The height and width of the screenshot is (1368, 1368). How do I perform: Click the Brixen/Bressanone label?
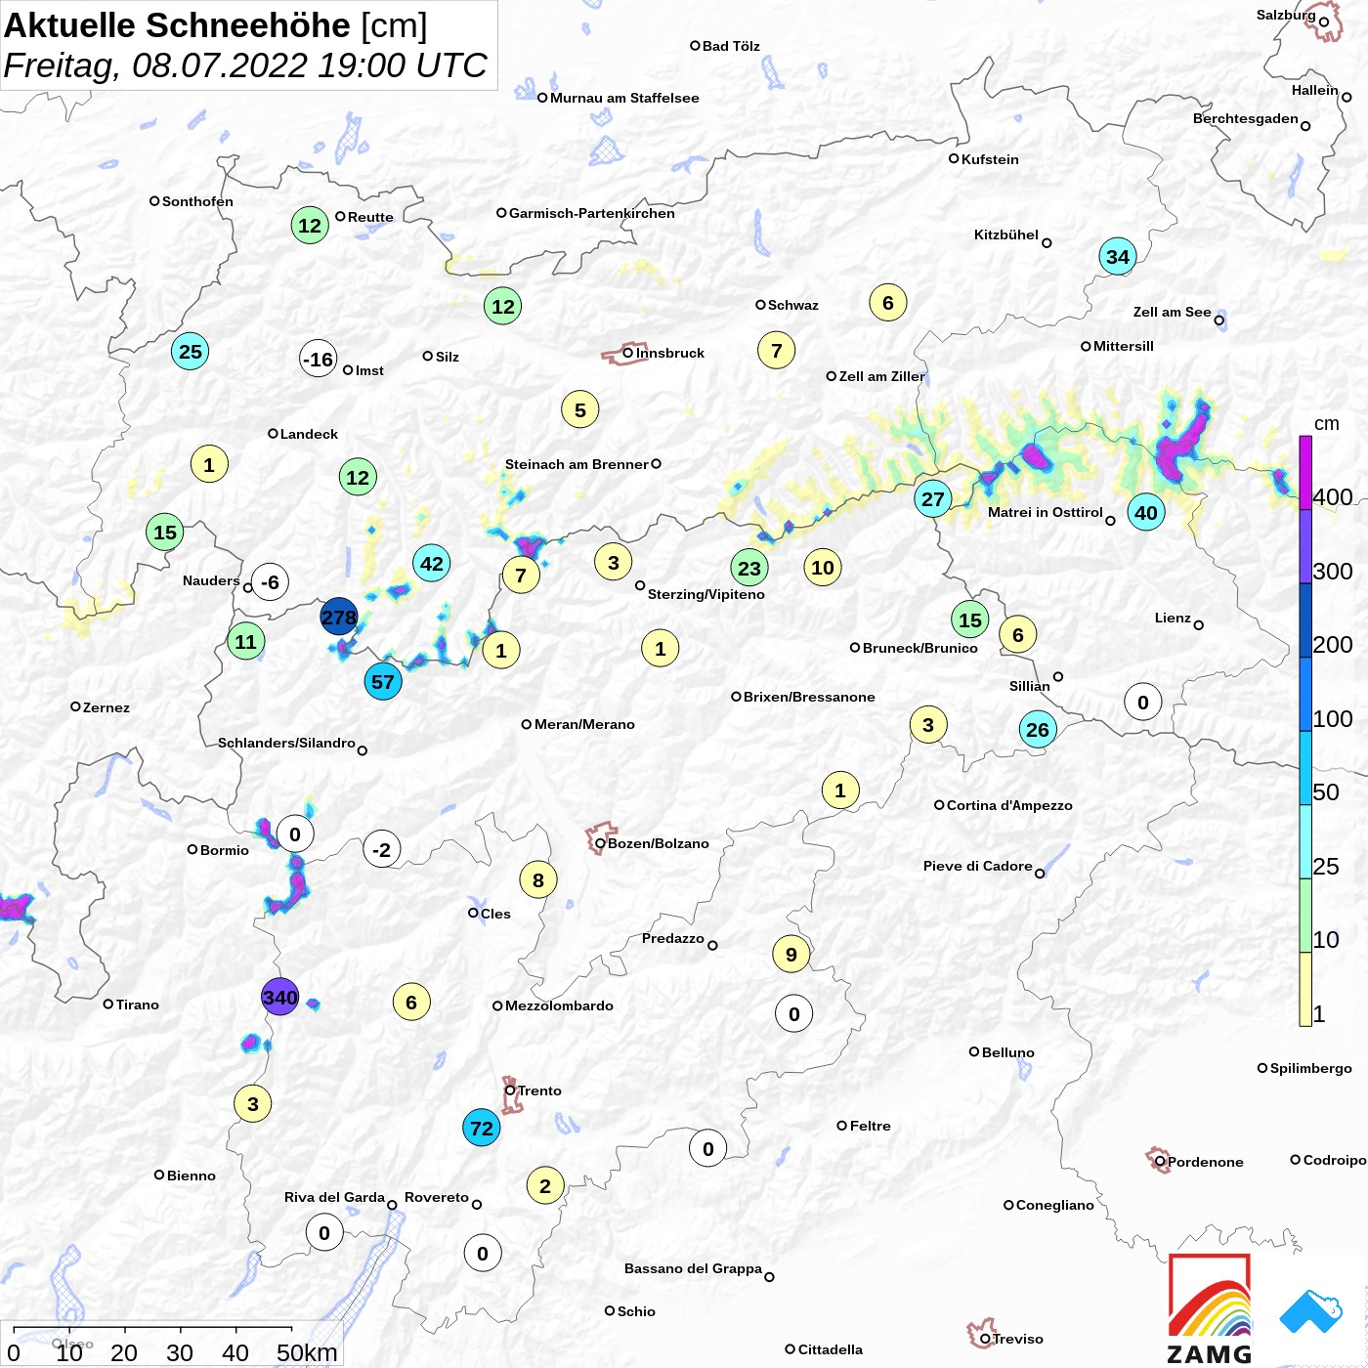tap(809, 697)
